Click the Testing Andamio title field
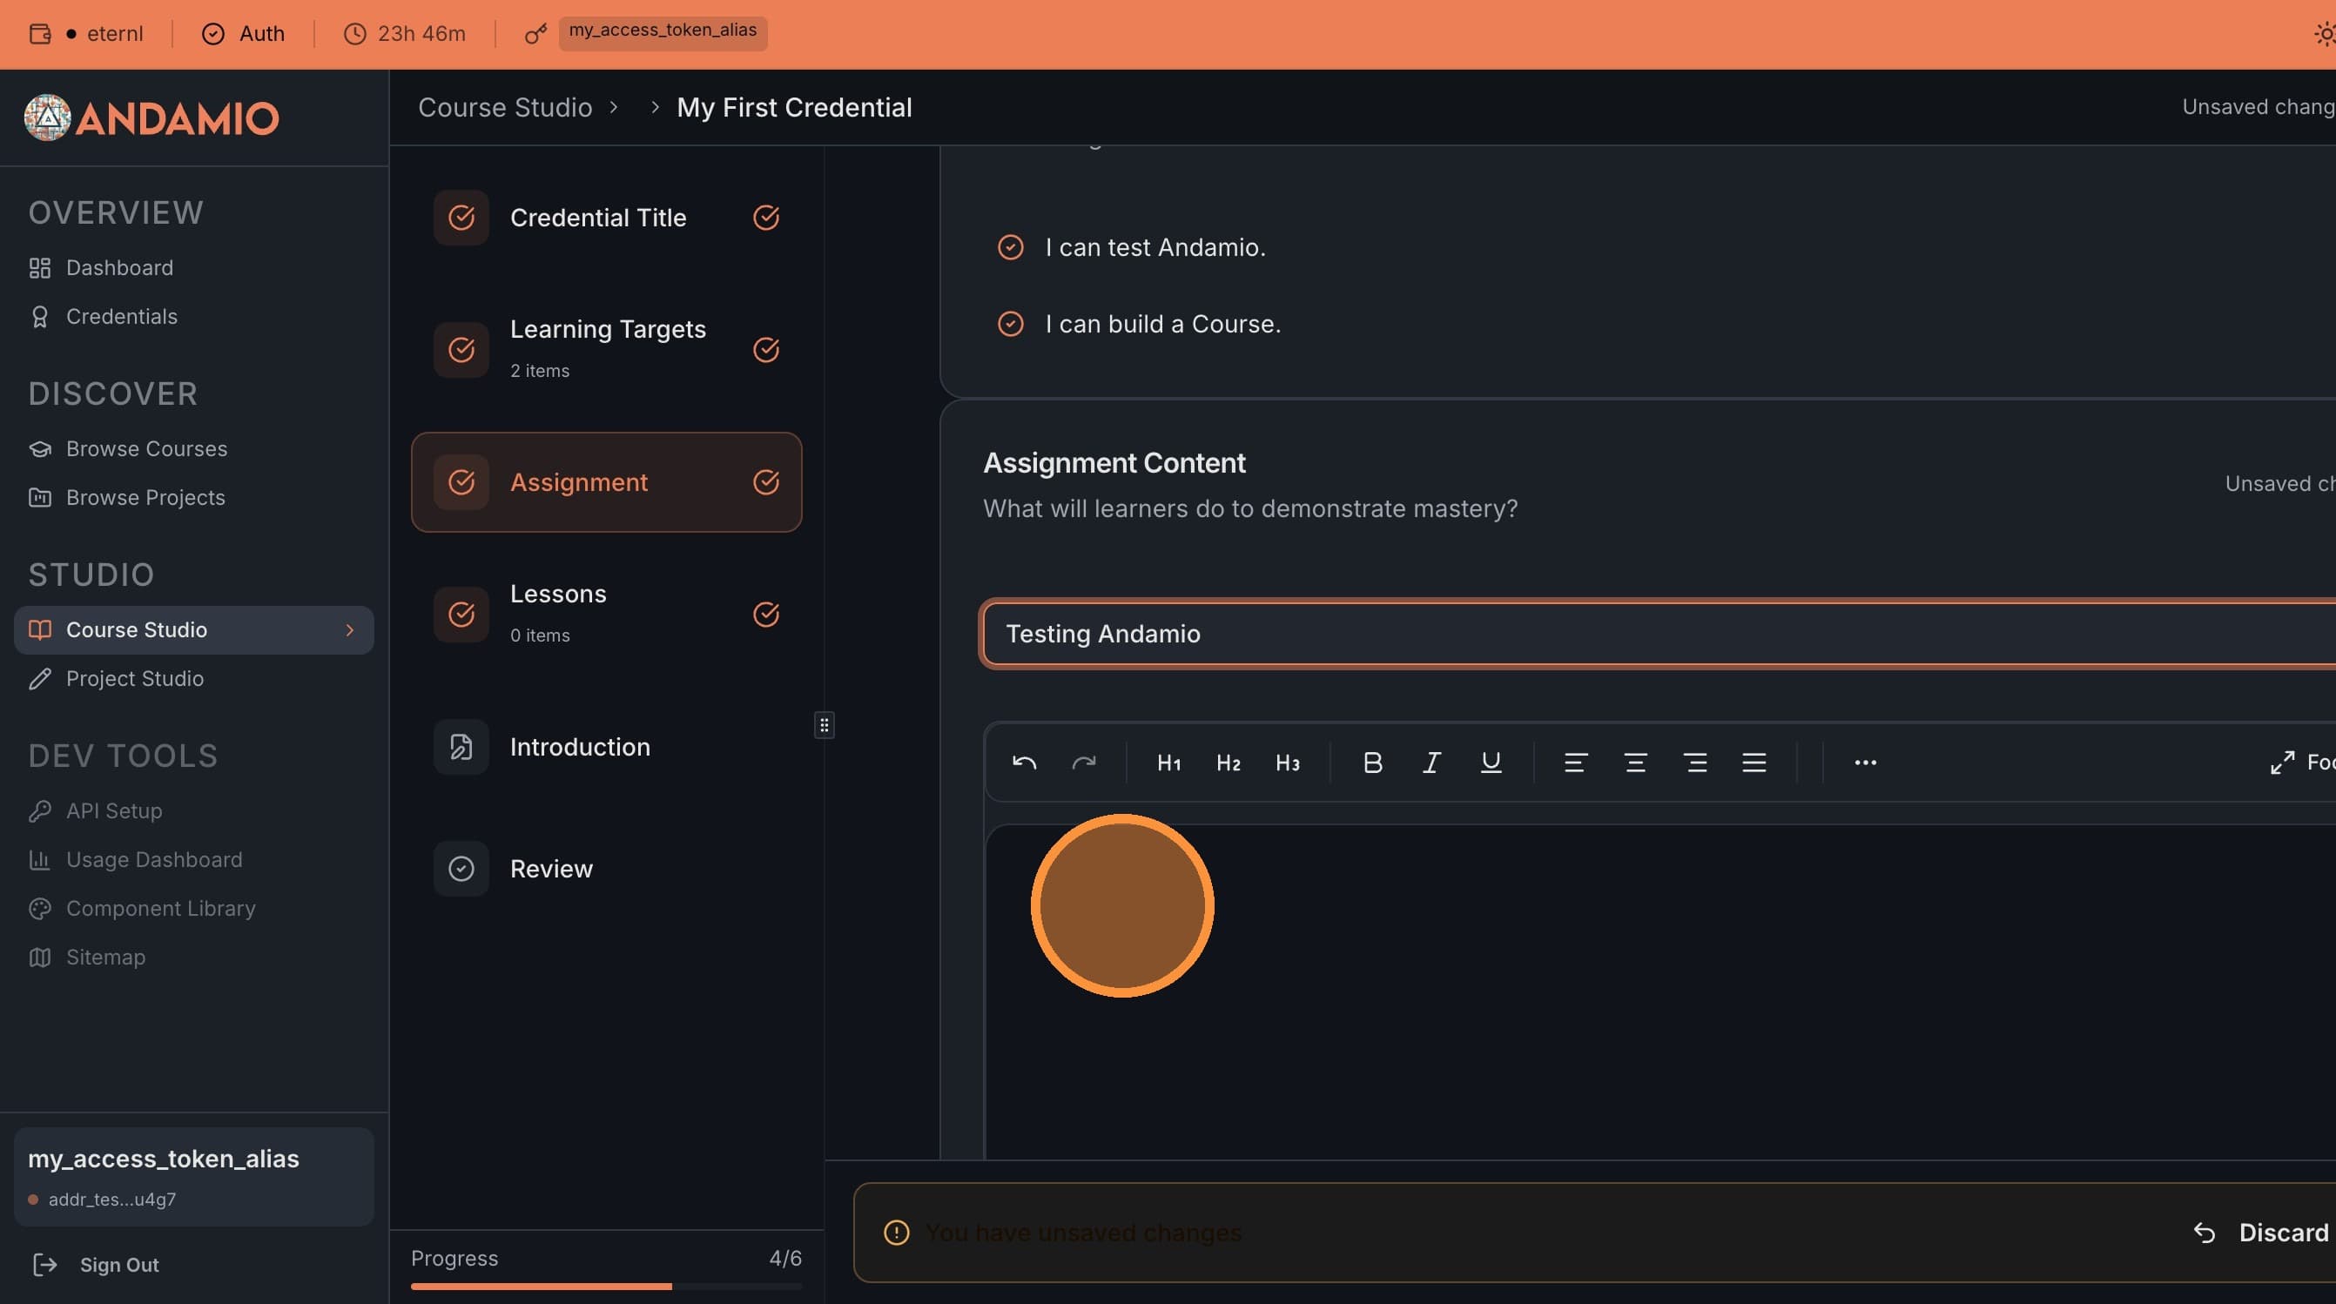 tap(1451, 634)
